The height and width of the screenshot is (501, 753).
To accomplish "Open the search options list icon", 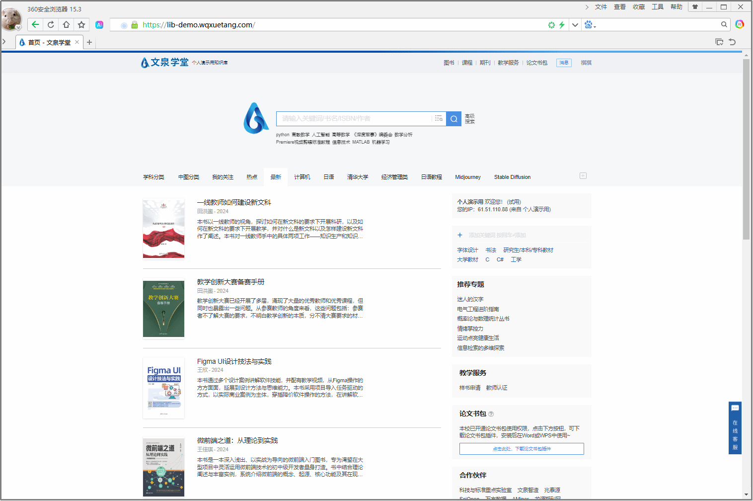I will point(439,119).
